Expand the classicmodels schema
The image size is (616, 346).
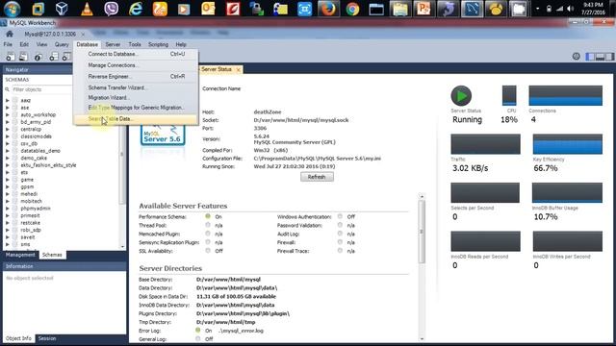coord(8,136)
